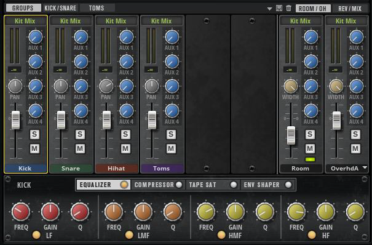Solo the Snare channel
The image size is (372, 245).
[x=80, y=134]
